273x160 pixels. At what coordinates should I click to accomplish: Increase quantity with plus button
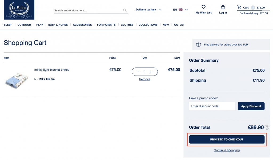[x=151, y=72]
